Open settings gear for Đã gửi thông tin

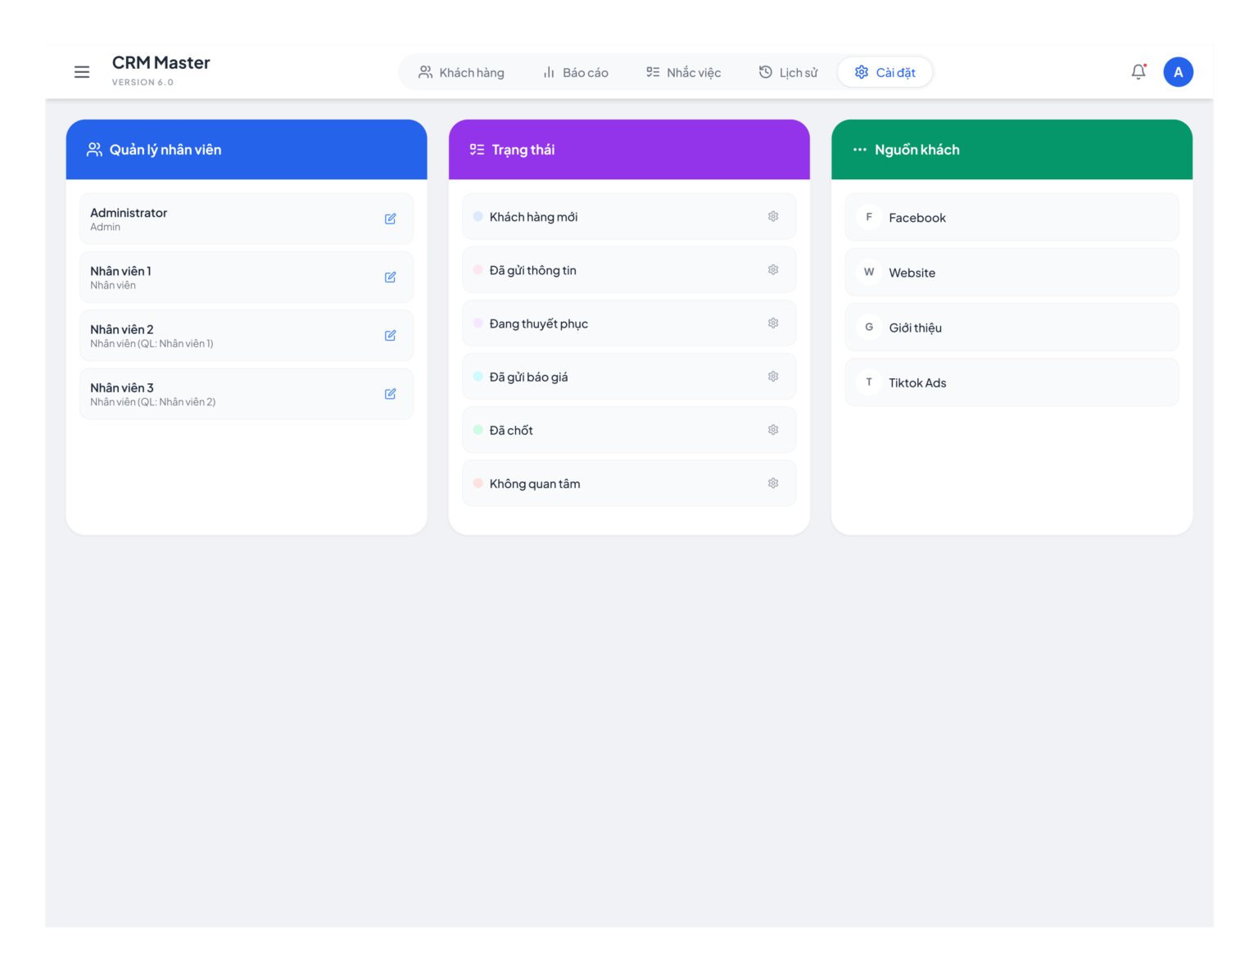pos(773,269)
